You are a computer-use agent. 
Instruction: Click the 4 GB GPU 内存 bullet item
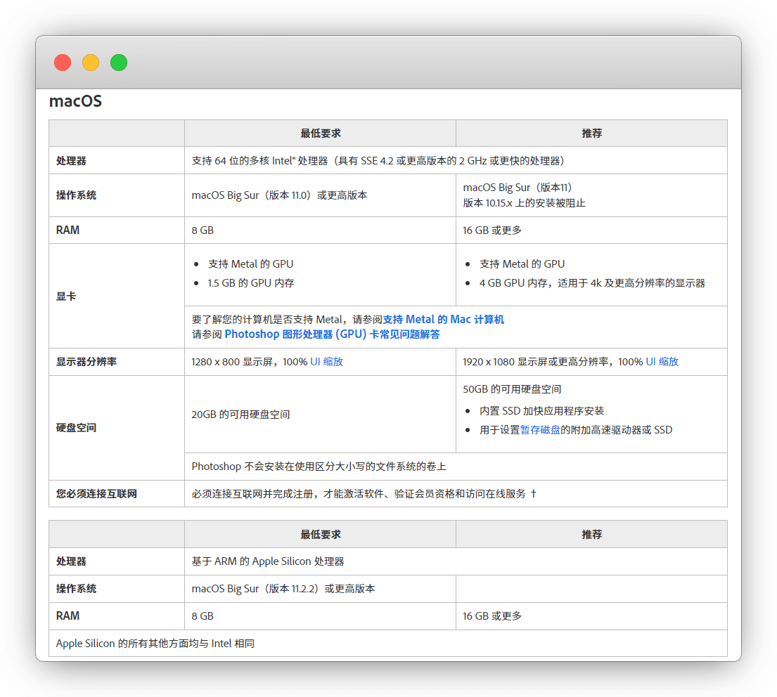pos(592,283)
